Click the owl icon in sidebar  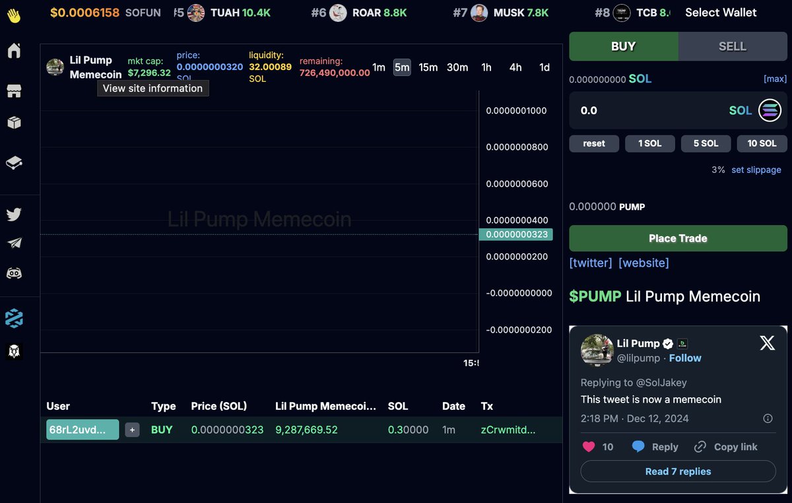pos(14,352)
